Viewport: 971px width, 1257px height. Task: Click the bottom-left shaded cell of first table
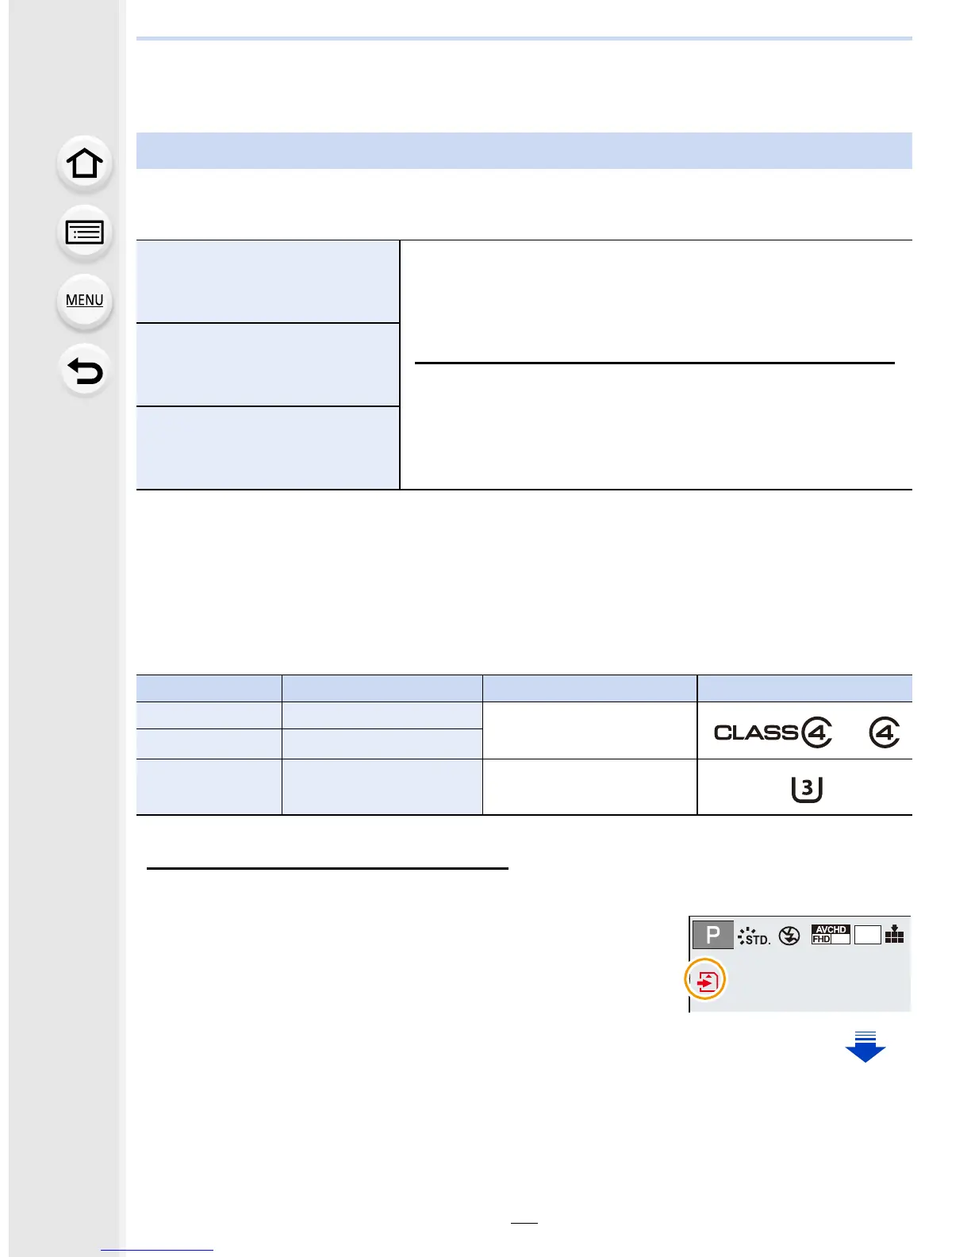[267, 448]
